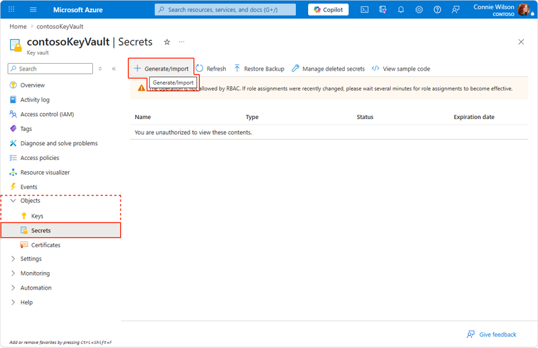Image resolution: width=538 pixels, height=348 pixels.
Task: Click View sample code
Action: [x=401, y=69]
